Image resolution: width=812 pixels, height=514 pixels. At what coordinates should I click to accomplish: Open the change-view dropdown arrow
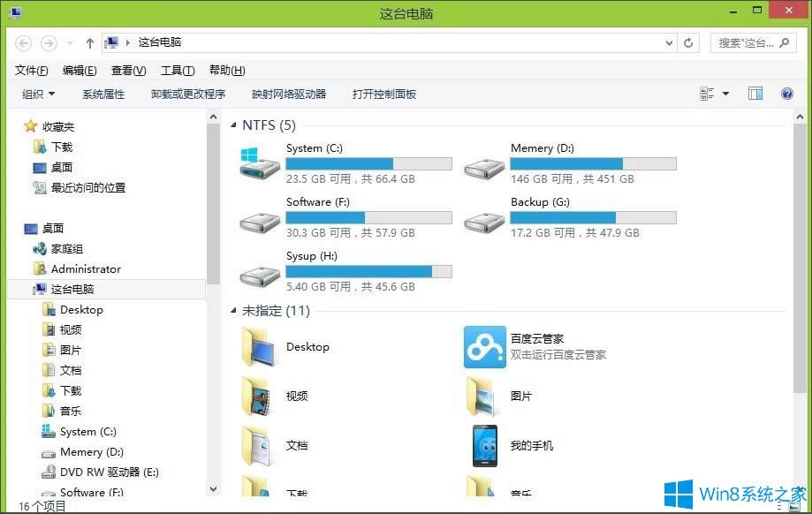pyautogui.click(x=726, y=93)
